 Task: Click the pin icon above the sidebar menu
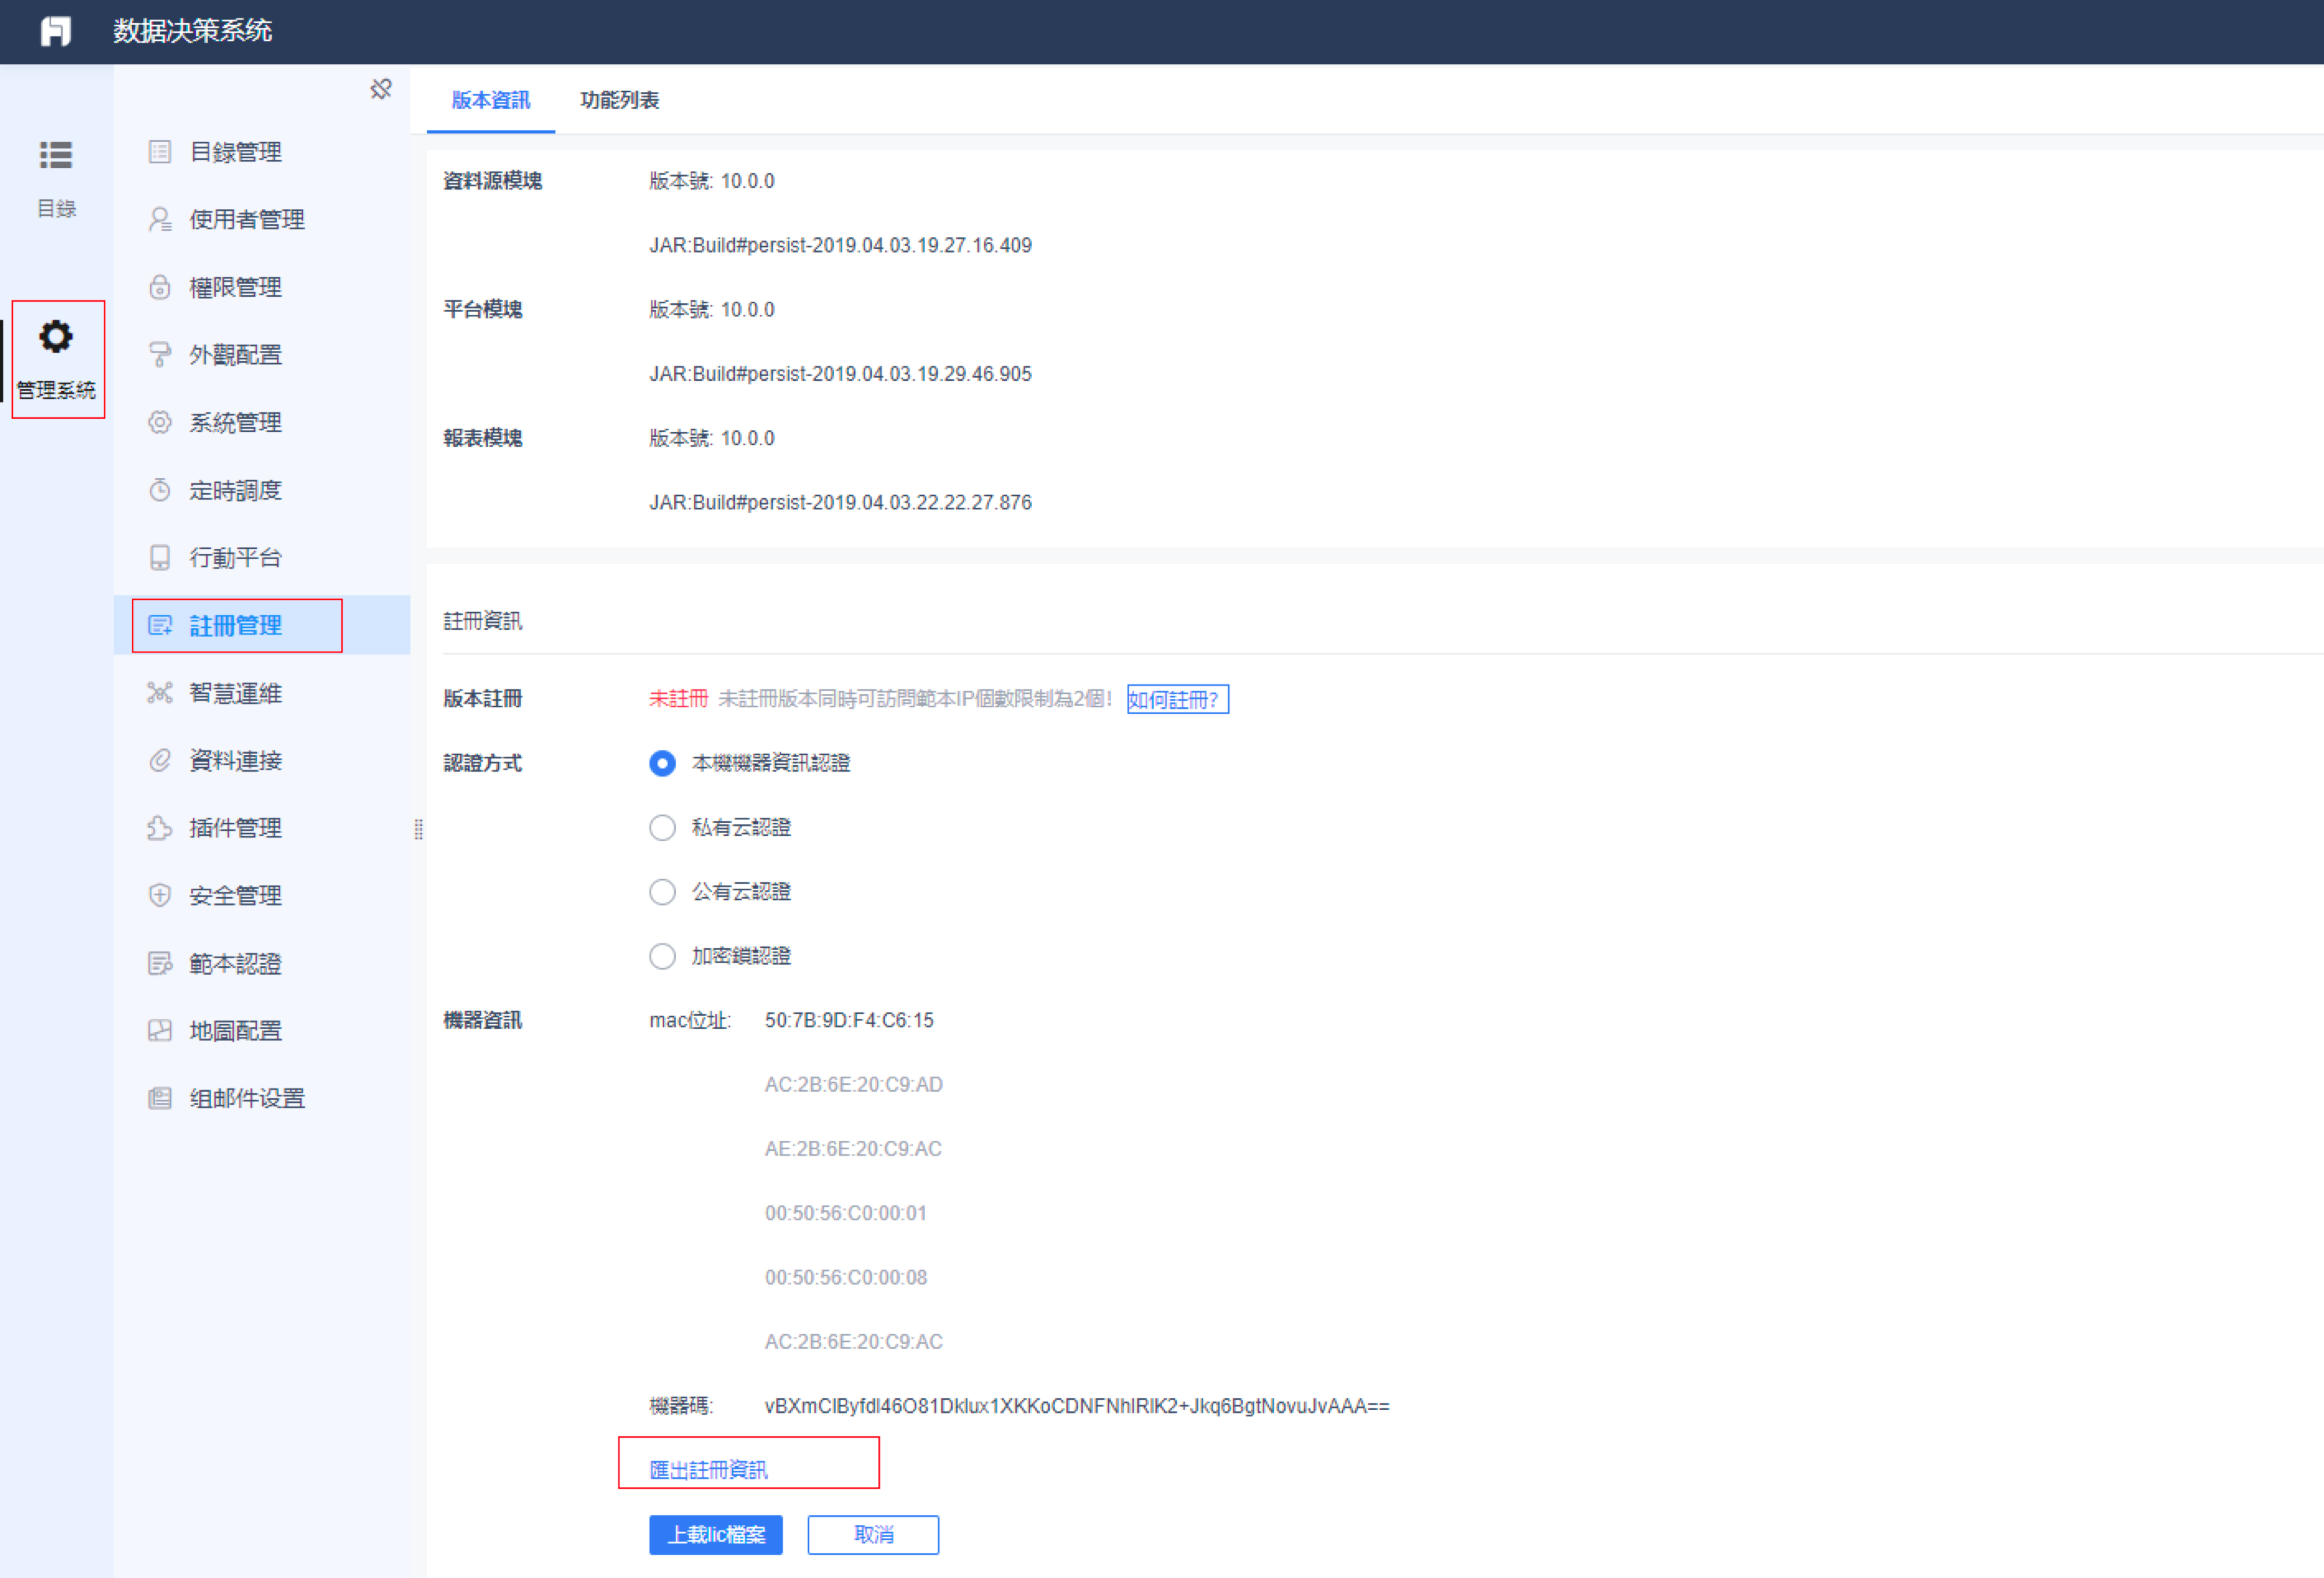(x=381, y=89)
